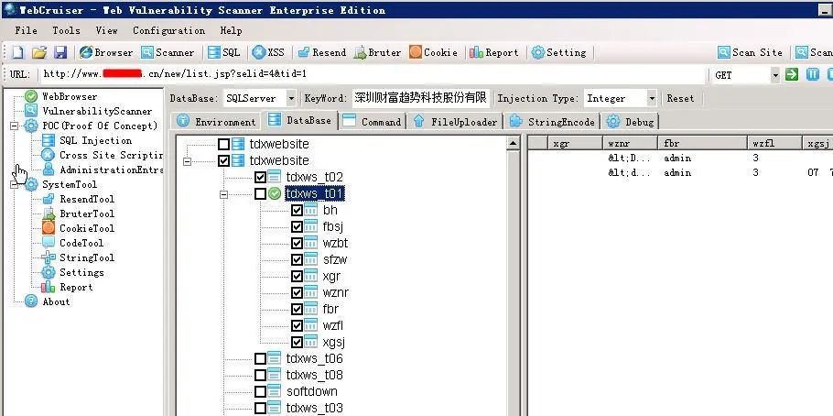Open the Injection Type dropdown (Integer)
The image size is (833, 416).
click(x=652, y=98)
